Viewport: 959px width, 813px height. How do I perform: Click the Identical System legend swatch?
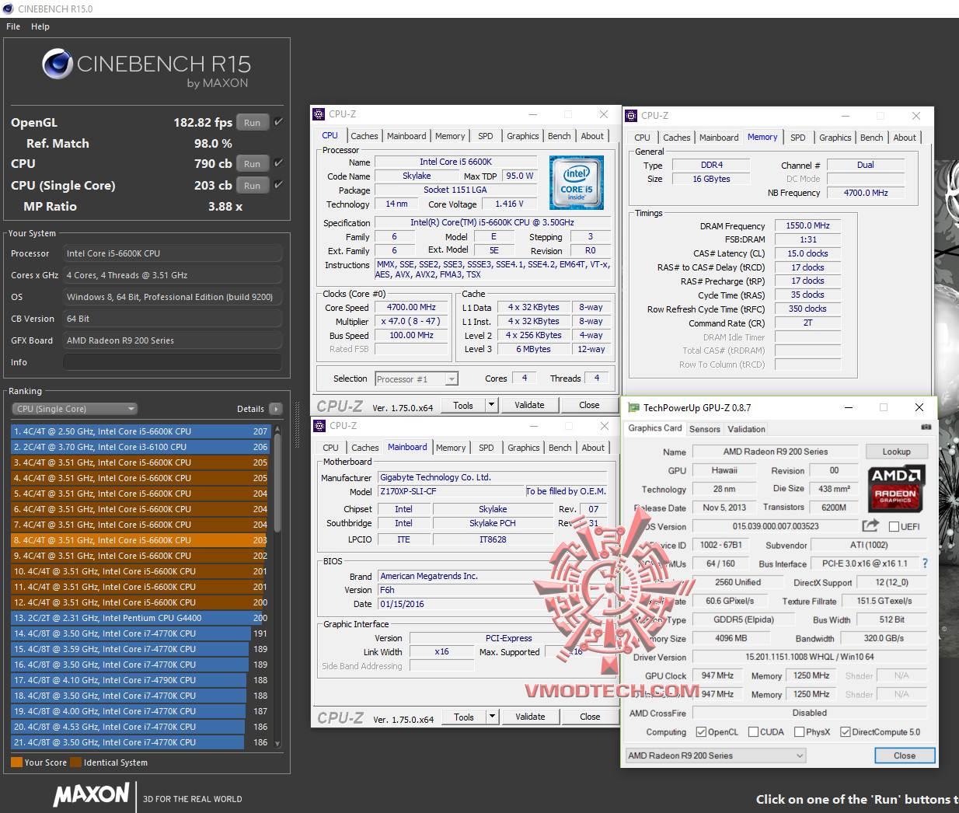click(75, 762)
